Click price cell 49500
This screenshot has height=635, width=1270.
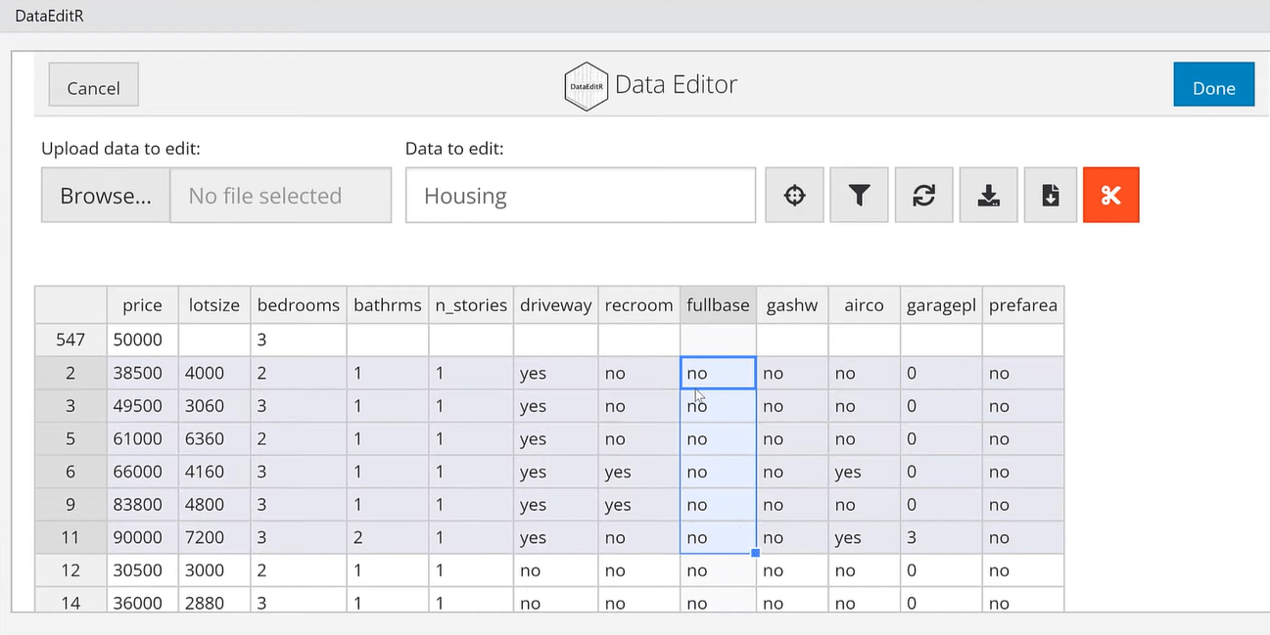[142, 406]
